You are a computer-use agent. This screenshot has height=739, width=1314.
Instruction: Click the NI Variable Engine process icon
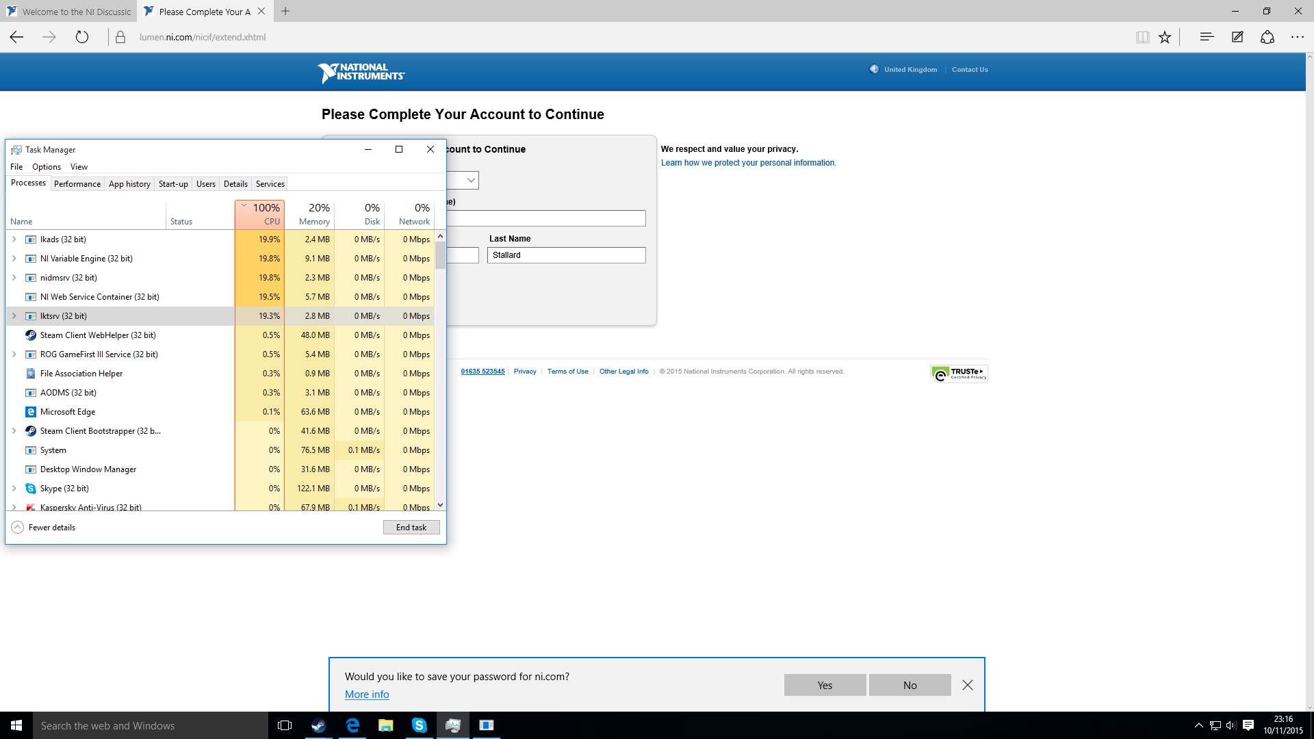click(x=30, y=258)
